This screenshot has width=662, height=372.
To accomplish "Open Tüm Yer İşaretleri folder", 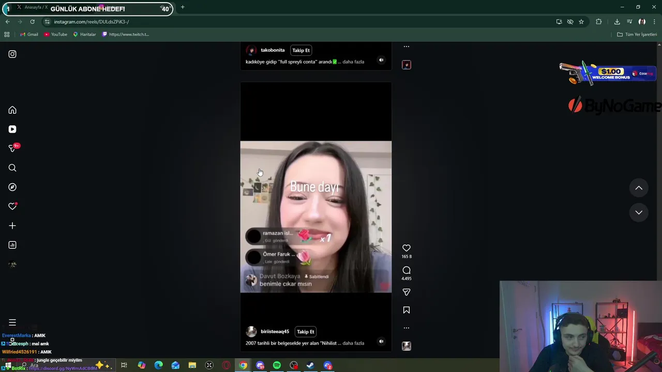I will (x=637, y=35).
